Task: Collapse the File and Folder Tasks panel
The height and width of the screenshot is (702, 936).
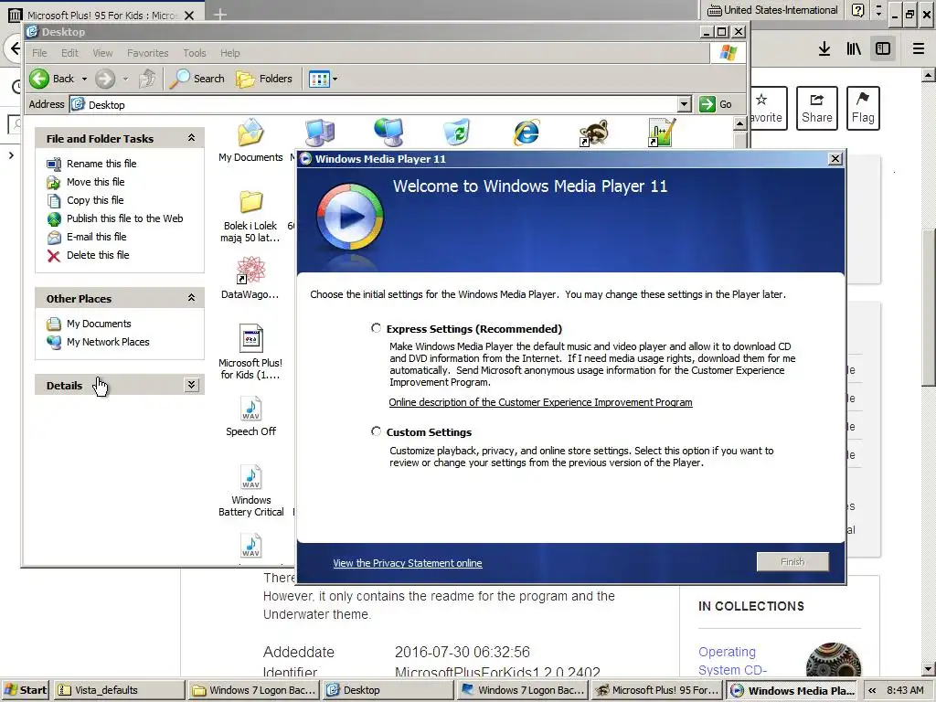Action: pos(191,138)
